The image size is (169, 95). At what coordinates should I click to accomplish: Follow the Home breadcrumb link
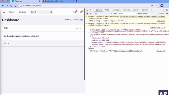pyautogui.click(x=68, y=20)
